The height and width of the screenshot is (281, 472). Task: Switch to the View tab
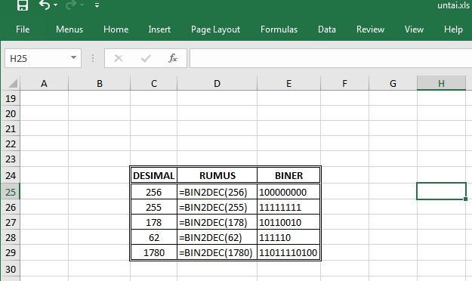pos(414,29)
